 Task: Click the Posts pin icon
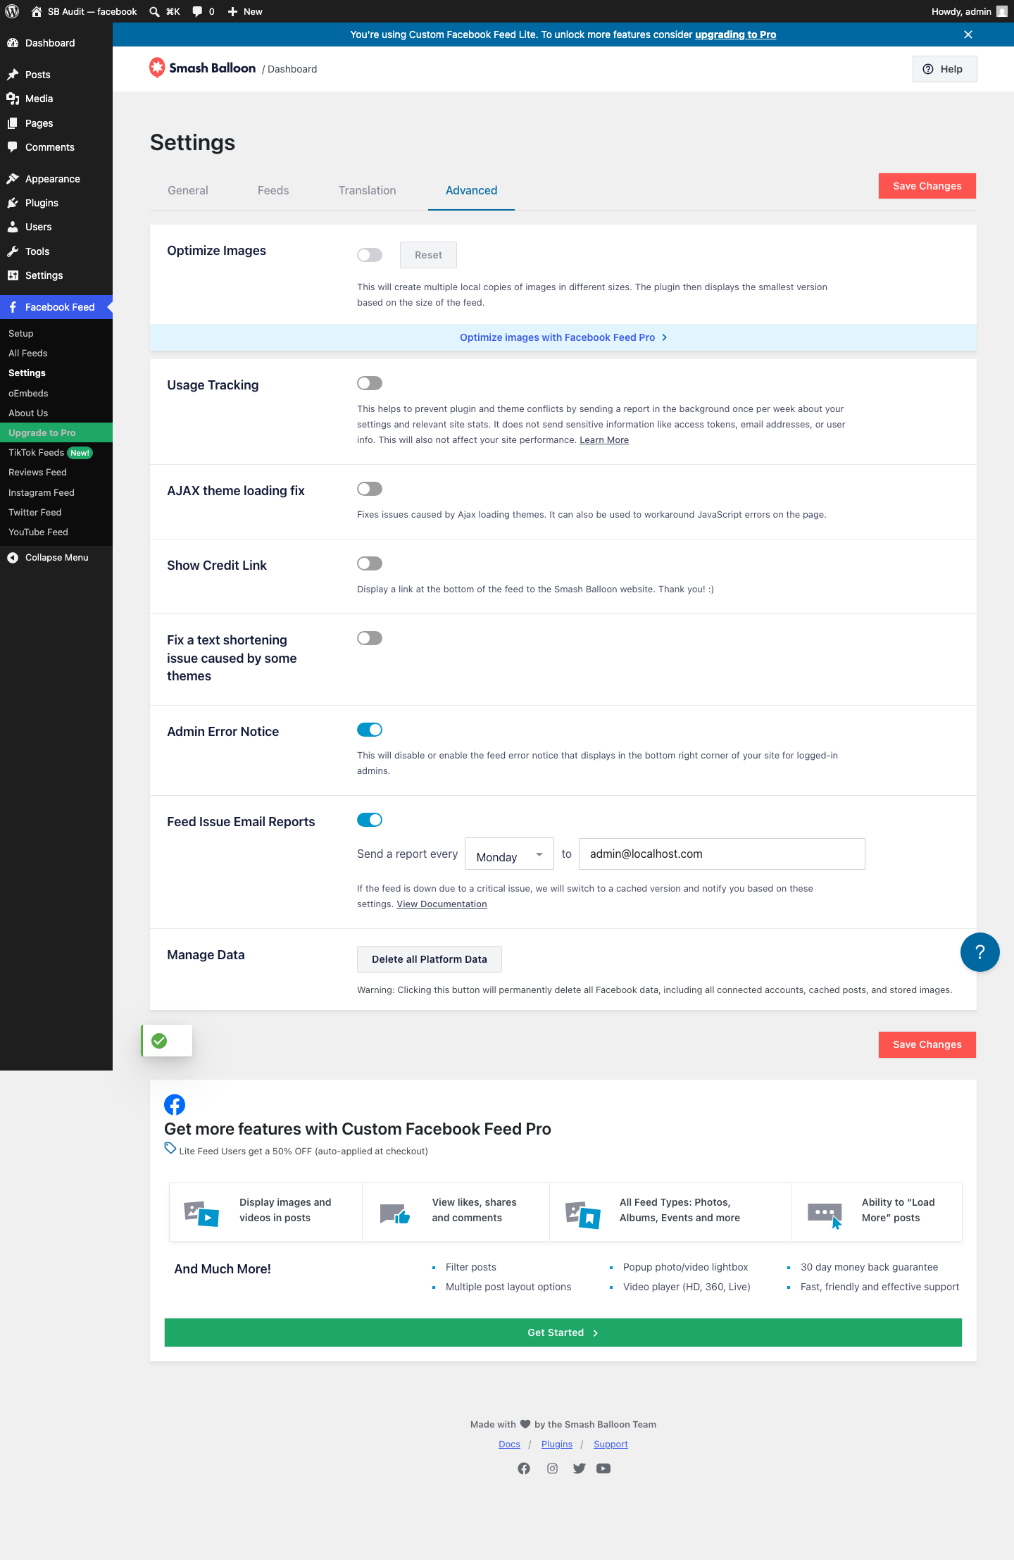click(13, 75)
